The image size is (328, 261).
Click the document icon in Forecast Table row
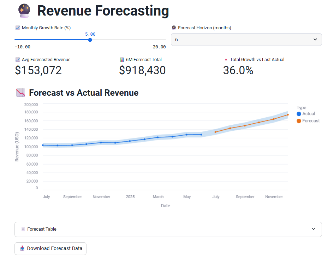coord(23,229)
